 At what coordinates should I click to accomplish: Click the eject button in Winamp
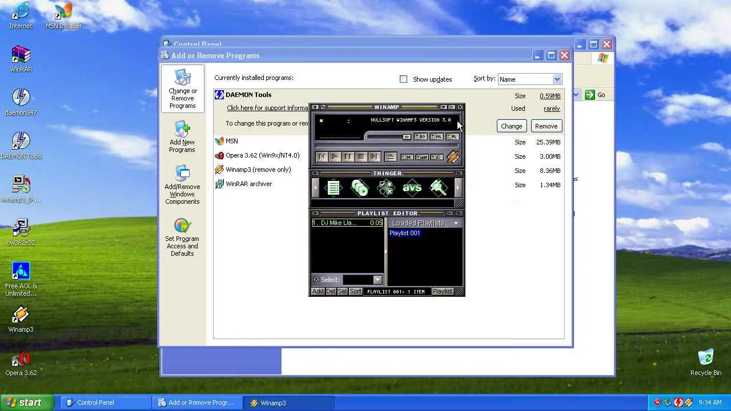[x=391, y=157]
